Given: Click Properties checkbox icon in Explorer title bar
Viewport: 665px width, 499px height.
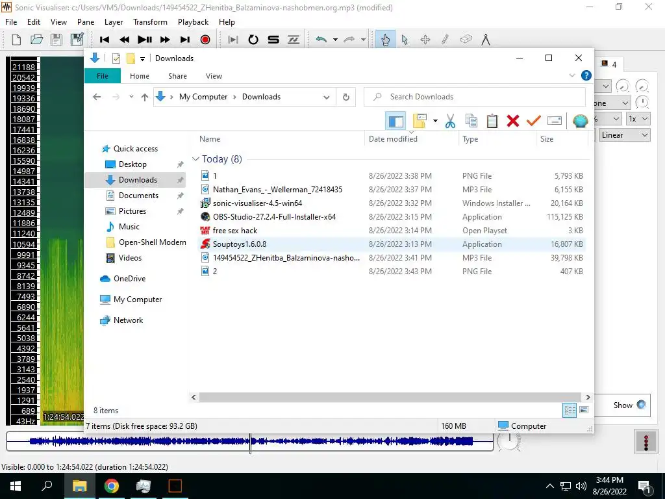Looking at the screenshot, I should click(x=116, y=58).
